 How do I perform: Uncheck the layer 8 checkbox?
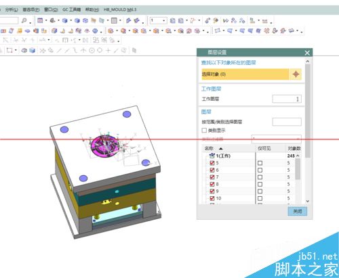click(x=212, y=184)
